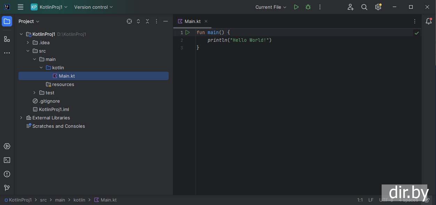Click the locate opened file target icon

tap(129, 21)
